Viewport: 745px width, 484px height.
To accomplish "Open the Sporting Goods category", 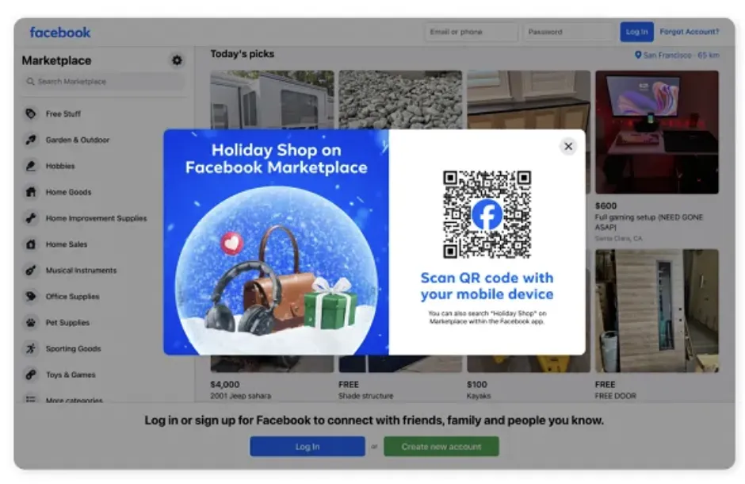I will (72, 348).
